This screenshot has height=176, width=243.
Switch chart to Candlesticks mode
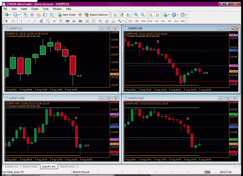tap(122, 15)
